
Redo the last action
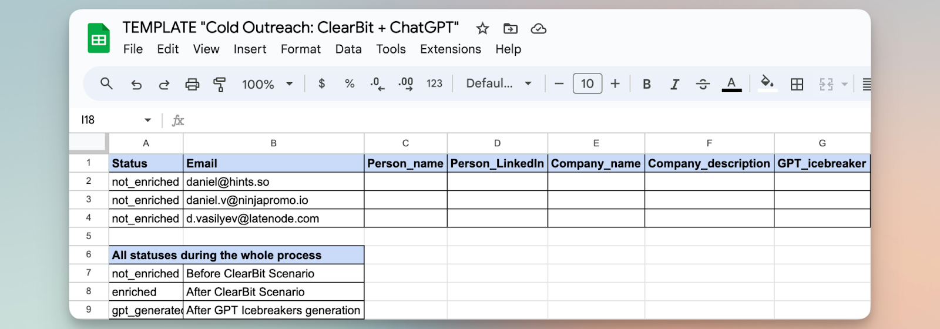tap(164, 84)
